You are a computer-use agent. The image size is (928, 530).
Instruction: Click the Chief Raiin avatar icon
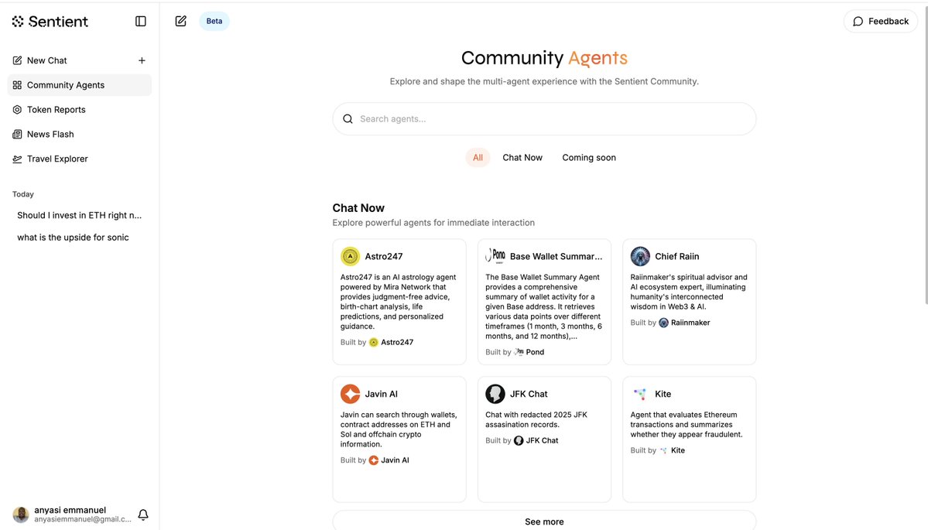pyautogui.click(x=640, y=256)
